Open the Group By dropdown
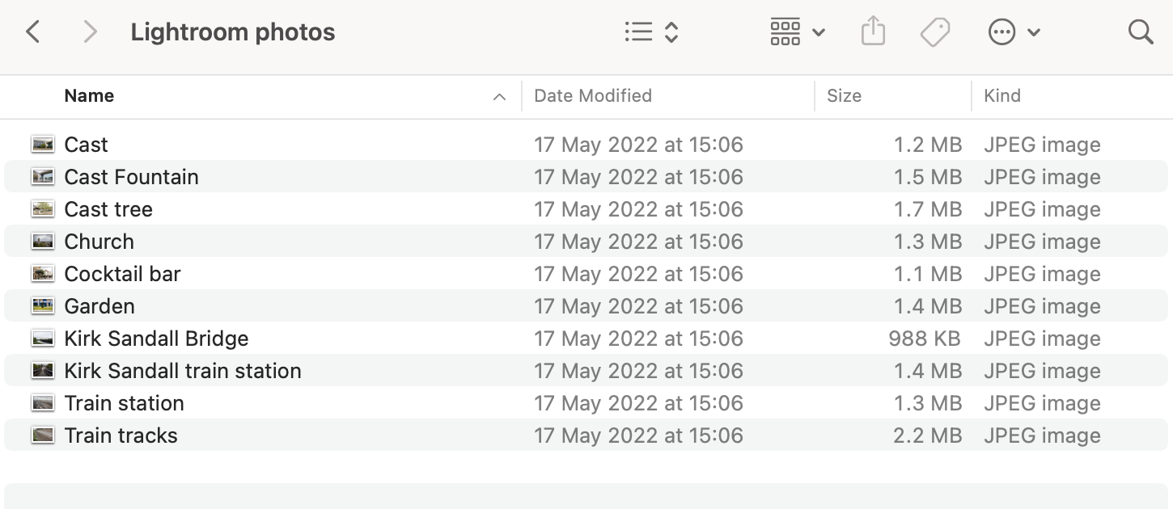 tap(797, 32)
